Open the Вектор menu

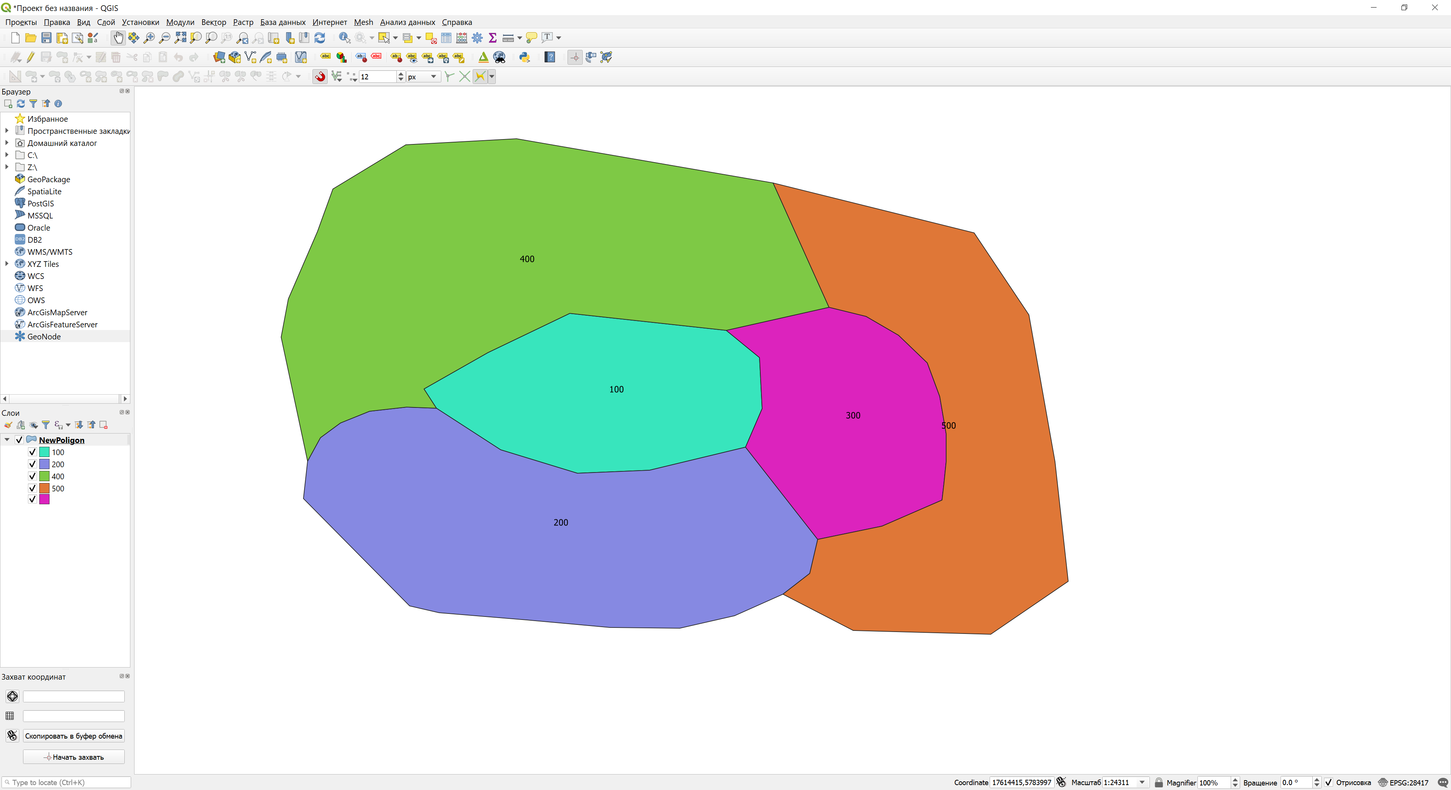coord(213,22)
